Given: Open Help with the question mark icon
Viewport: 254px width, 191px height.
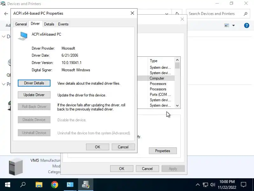Looking at the screenshot, I should [x=247, y=25].
